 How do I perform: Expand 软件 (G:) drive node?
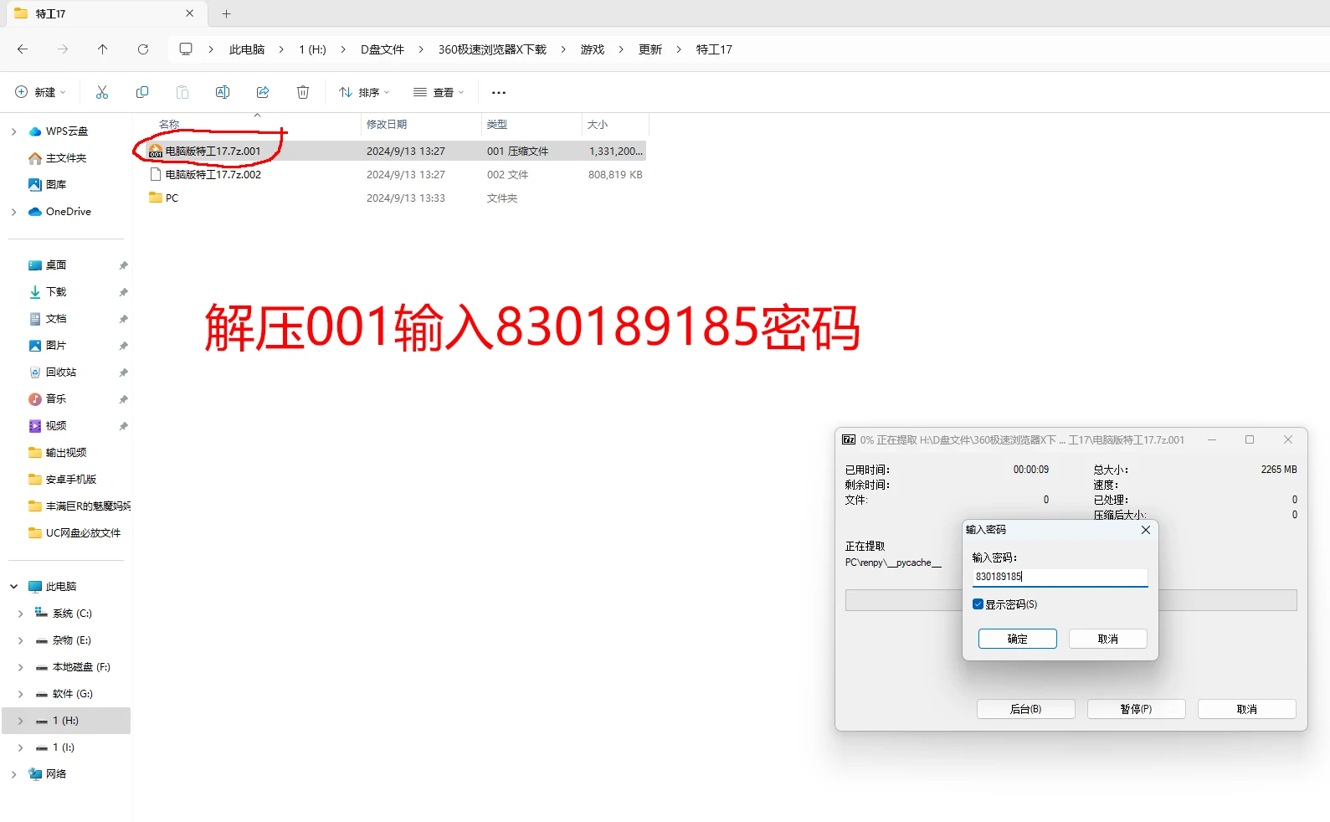pos(20,694)
